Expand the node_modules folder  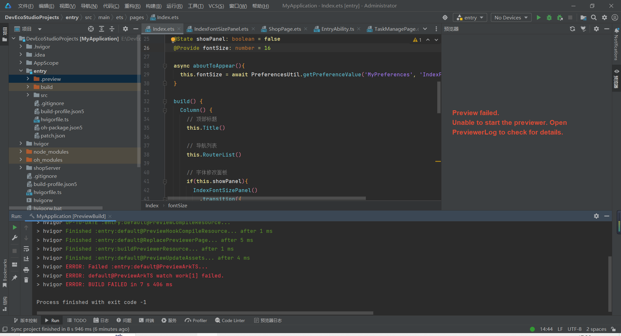click(x=21, y=152)
